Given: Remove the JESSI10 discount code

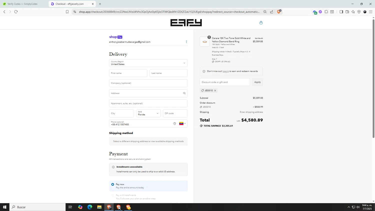Looking at the screenshot, I should click(x=215, y=90).
